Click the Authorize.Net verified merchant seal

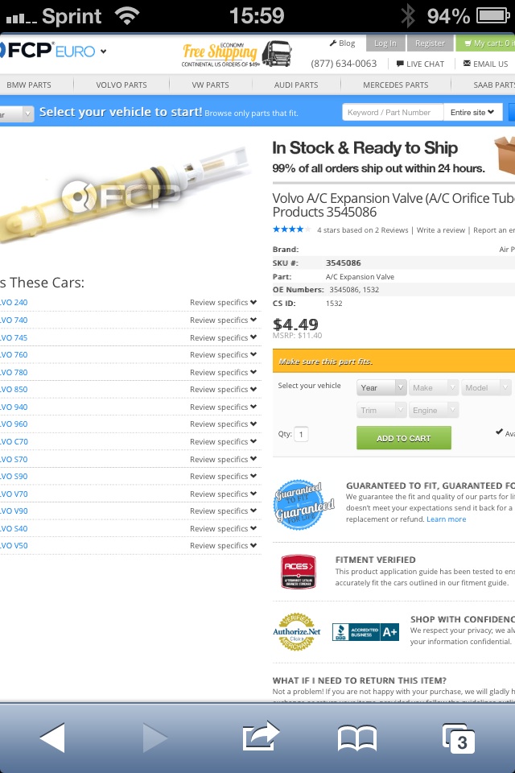click(x=298, y=632)
